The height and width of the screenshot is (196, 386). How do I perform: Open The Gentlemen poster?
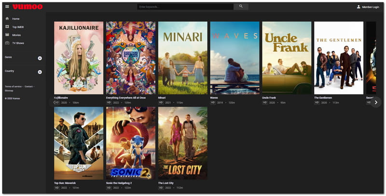pyautogui.click(x=339, y=58)
